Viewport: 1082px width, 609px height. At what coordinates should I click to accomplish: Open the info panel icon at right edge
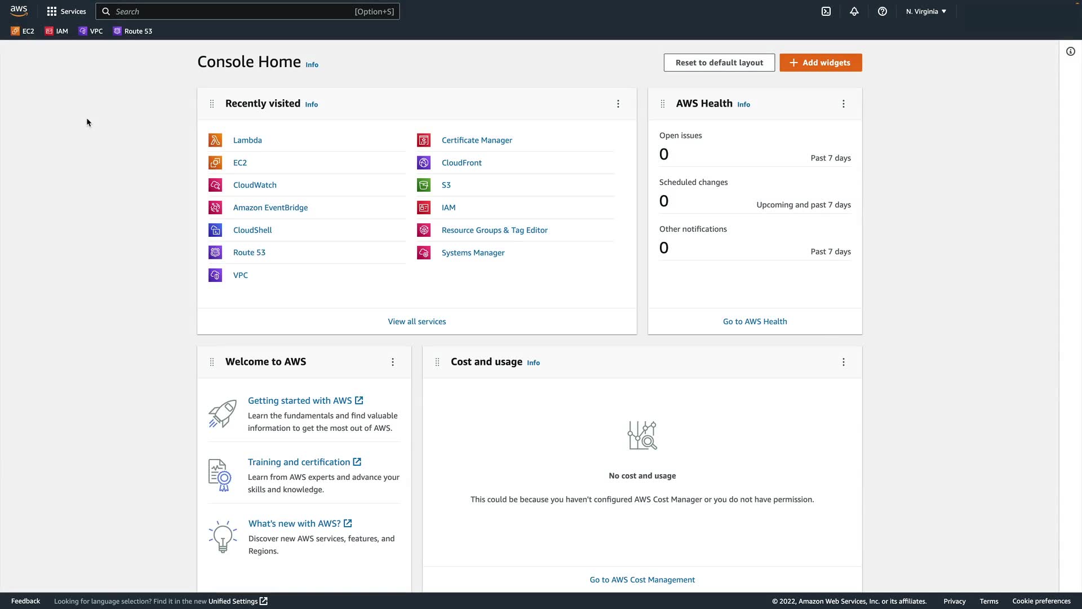(1071, 51)
